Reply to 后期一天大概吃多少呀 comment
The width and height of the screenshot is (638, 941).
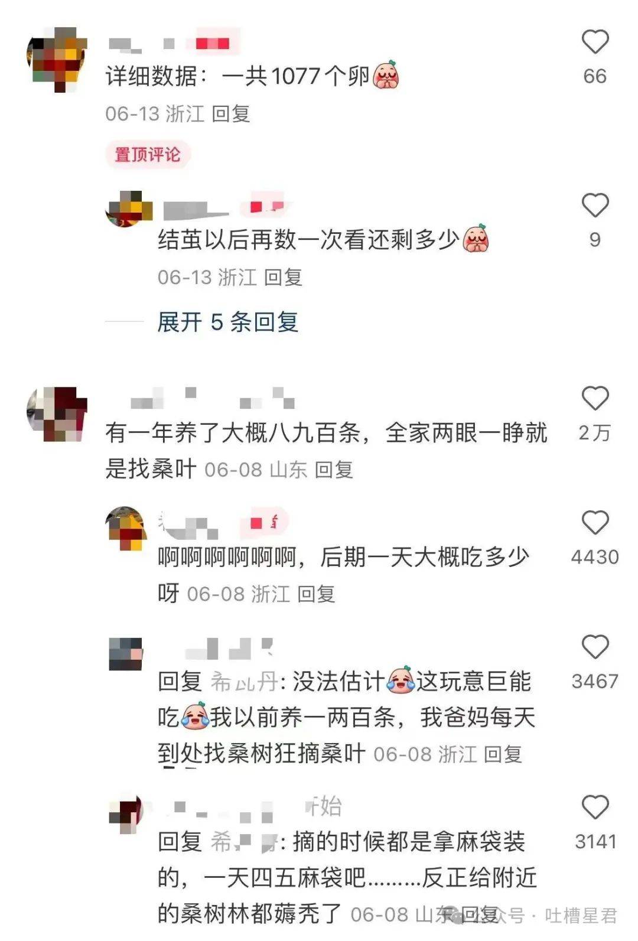point(316,594)
